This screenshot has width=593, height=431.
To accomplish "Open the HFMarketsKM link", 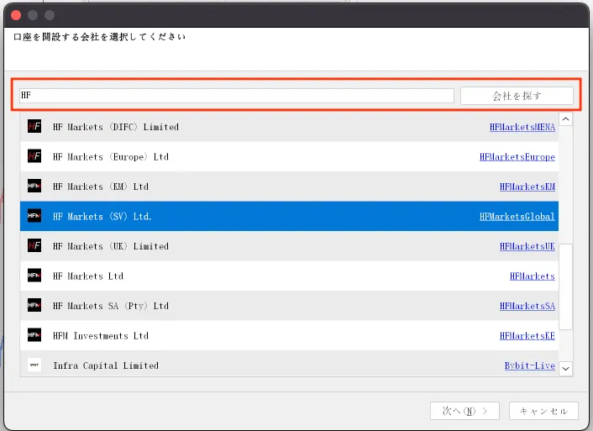I will 527,187.
